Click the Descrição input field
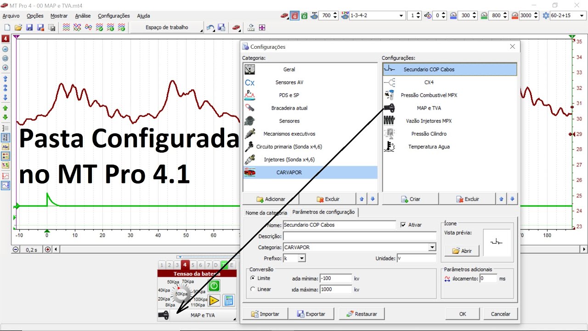 (x=360, y=236)
